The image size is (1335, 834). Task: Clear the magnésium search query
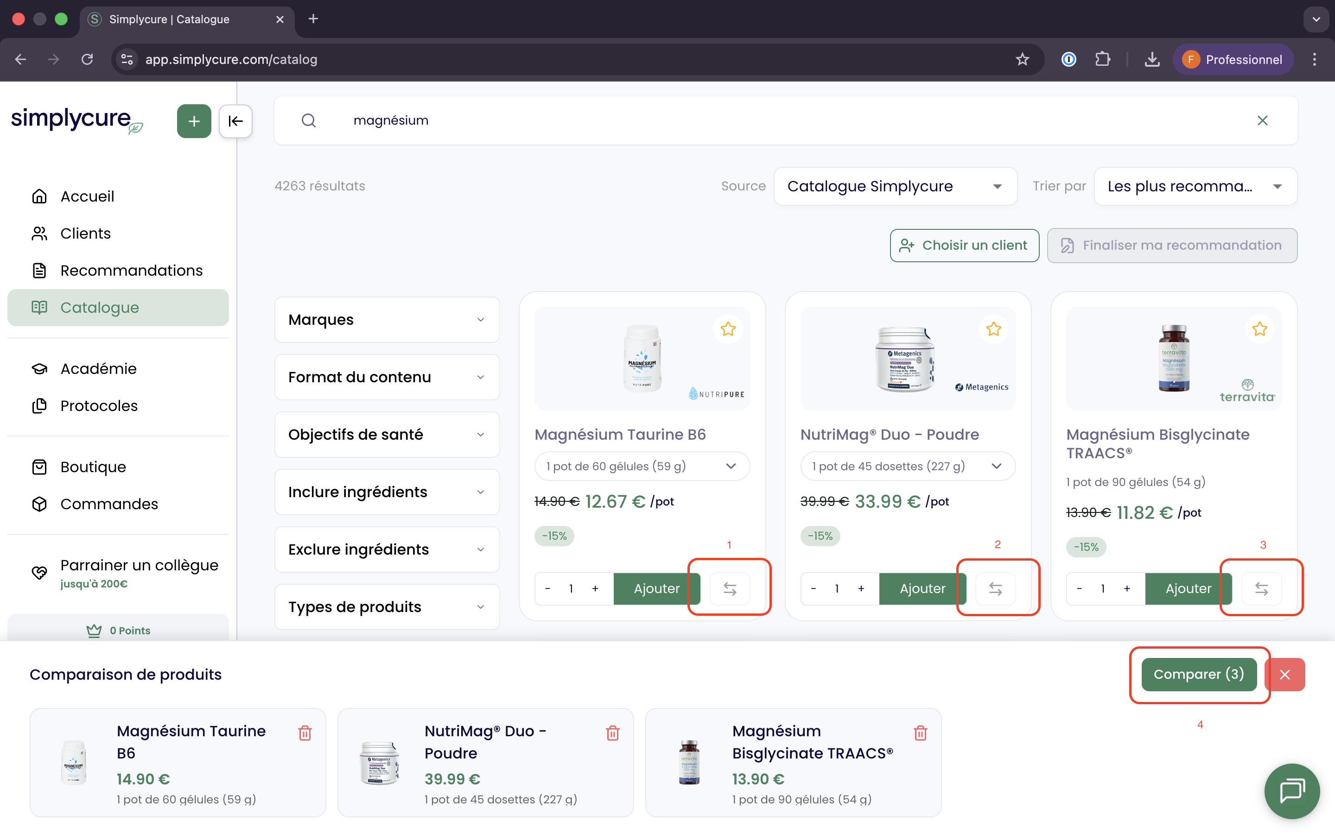[x=1262, y=120]
